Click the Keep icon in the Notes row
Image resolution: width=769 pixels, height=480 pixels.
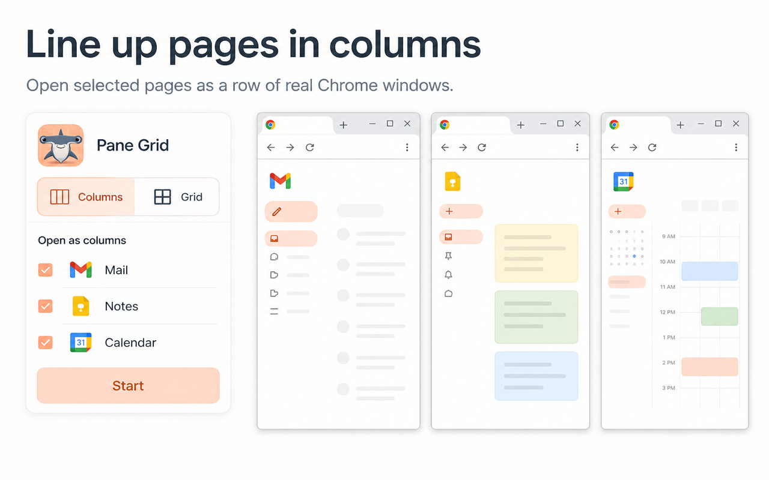click(x=81, y=306)
